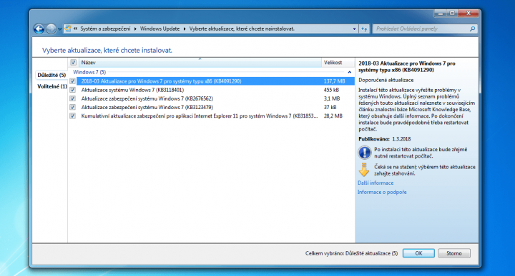This screenshot has width=515, height=276.
Task: Uncheck the KB3123479 update checkbox
Action: (x=72, y=107)
